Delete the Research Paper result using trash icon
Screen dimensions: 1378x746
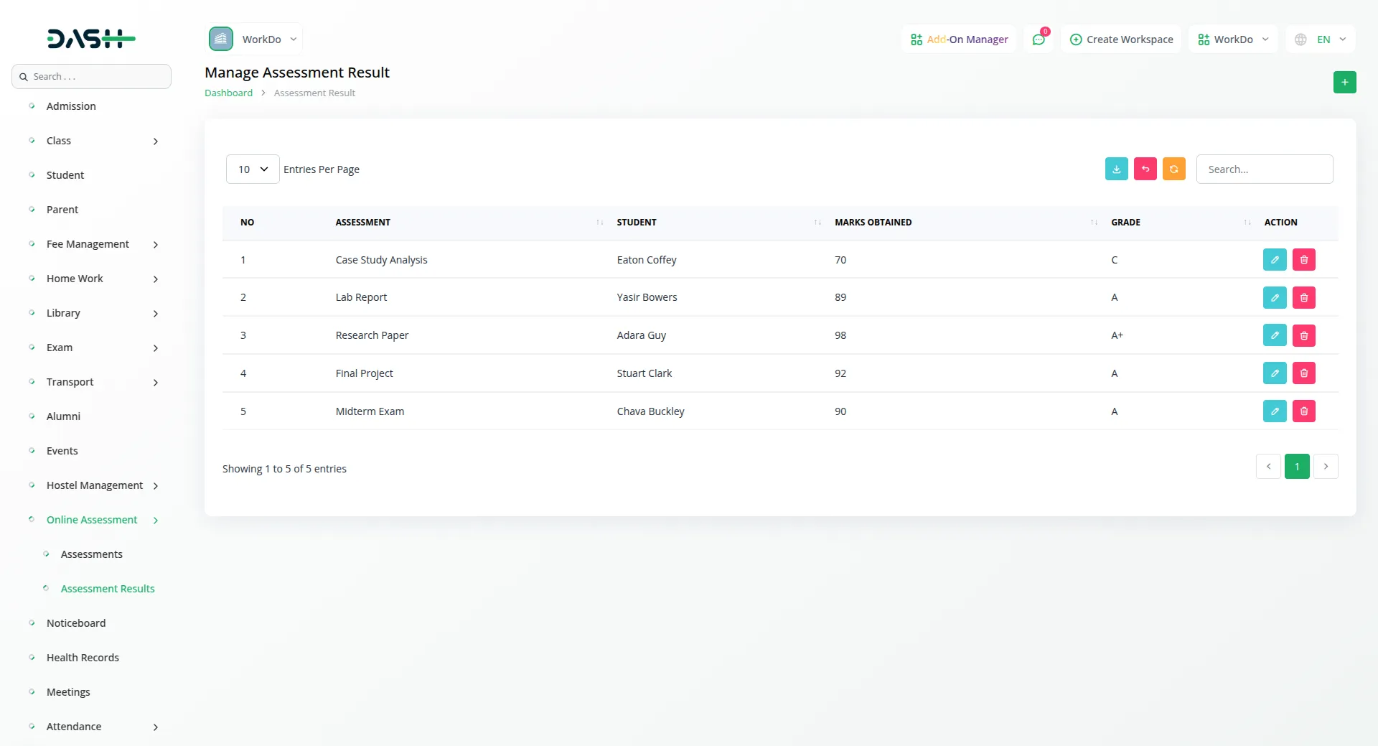(1304, 335)
